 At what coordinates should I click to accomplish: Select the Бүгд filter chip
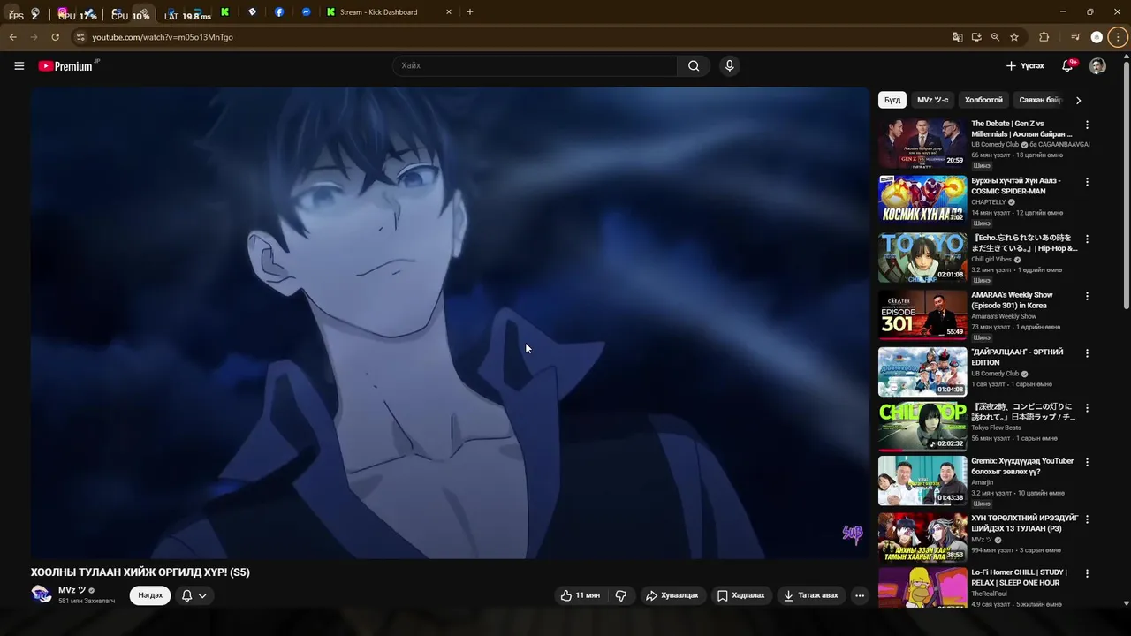pyautogui.click(x=892, y=100)
